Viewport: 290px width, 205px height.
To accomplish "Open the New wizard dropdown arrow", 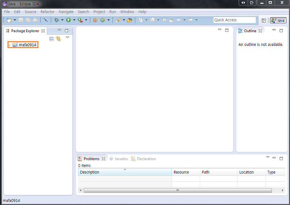I will point(14,20).
